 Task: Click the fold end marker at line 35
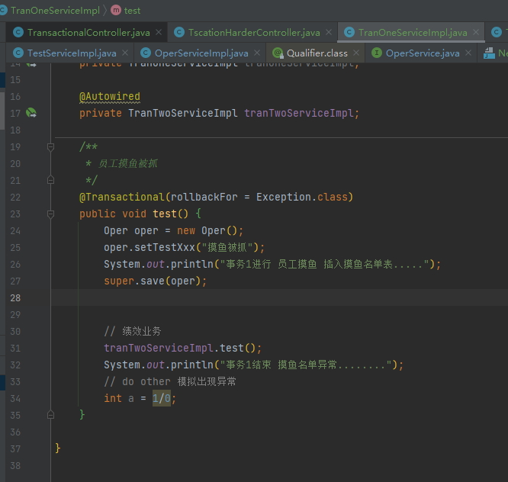50,415
